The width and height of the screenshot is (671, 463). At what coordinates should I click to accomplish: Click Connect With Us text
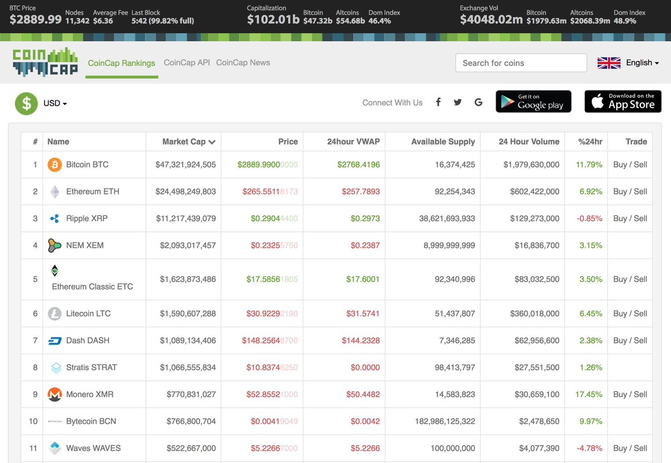[x=393, y=103]
